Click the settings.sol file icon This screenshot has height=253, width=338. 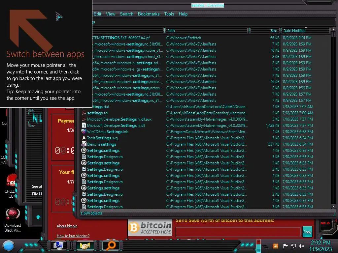point(84,113)
